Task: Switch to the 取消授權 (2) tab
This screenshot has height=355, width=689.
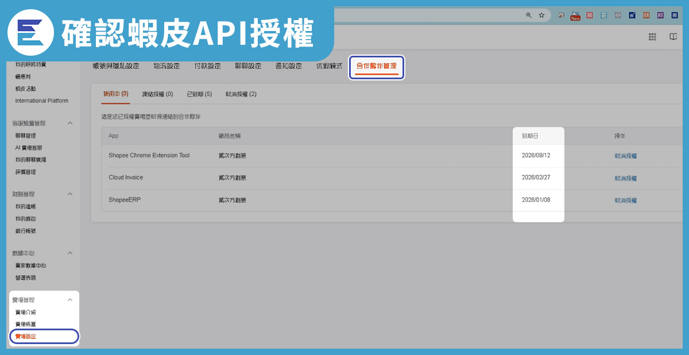Action: (x=241, y=94)
